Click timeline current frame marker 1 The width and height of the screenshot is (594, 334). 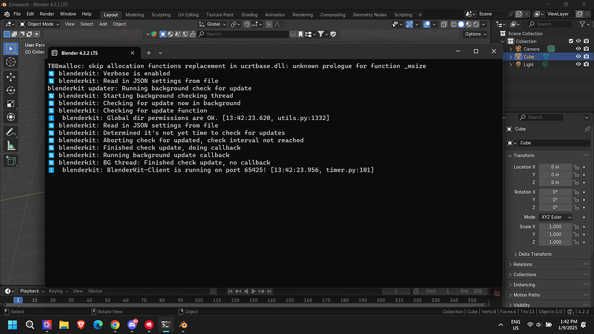click(18, 300)
